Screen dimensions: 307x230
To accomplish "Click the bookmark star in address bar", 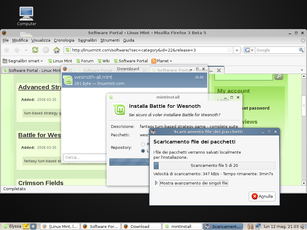I will click(229, 50).
